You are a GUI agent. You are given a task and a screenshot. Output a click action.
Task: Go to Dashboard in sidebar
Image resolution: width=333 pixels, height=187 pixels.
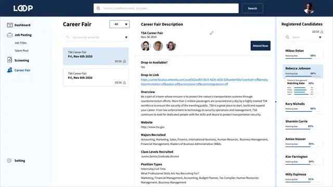tap(22, 25)
